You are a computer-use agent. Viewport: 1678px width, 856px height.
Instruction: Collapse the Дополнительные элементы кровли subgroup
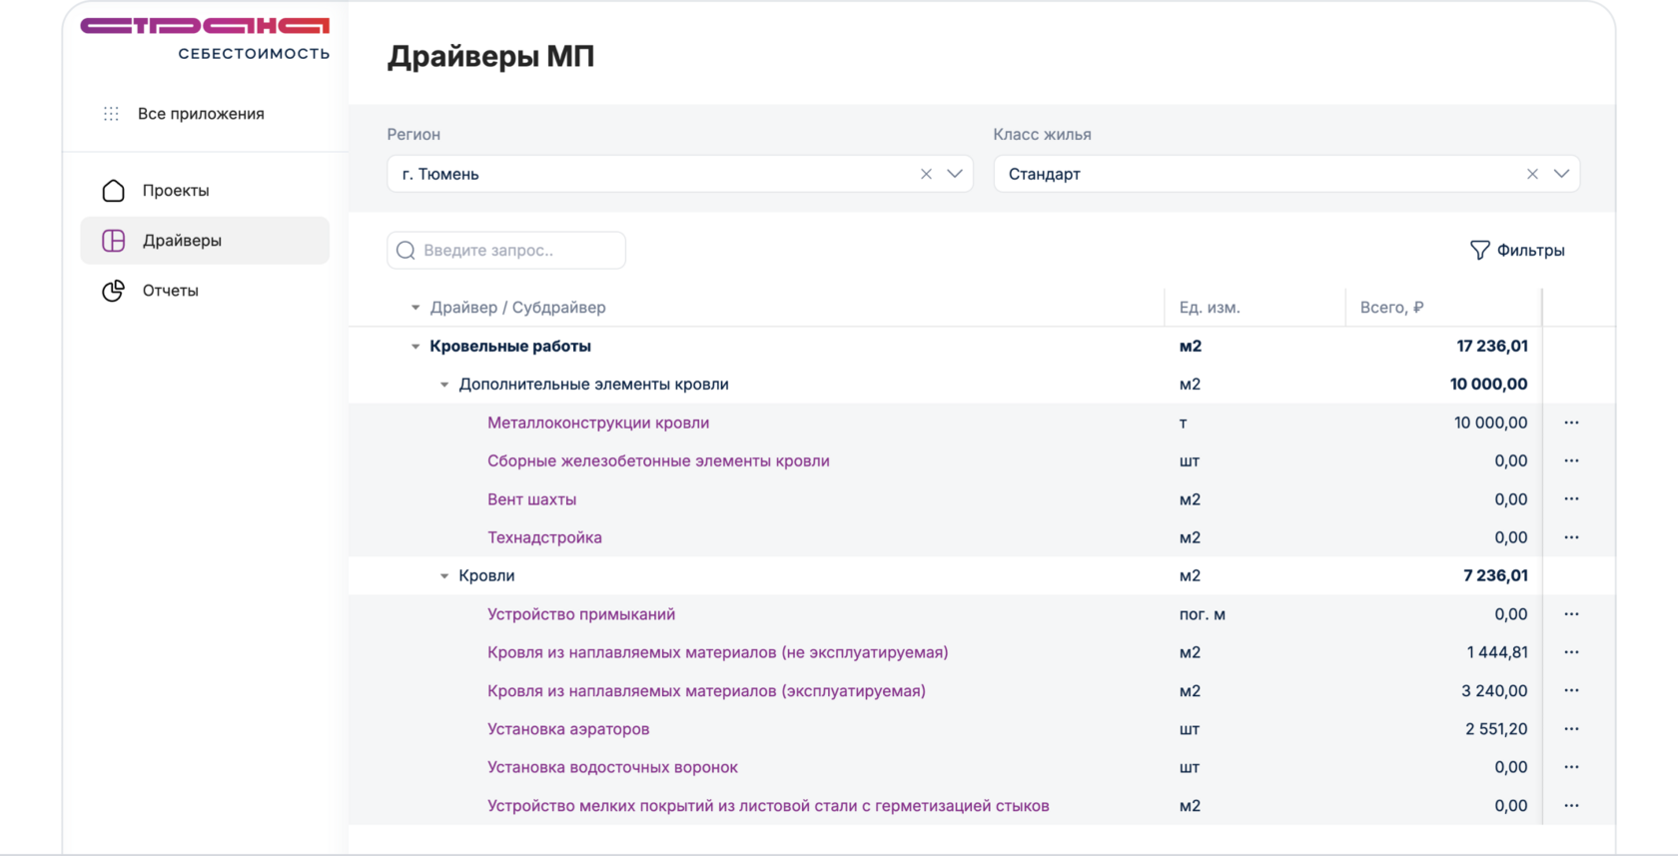pyautogui.click(x=444, y=385)
